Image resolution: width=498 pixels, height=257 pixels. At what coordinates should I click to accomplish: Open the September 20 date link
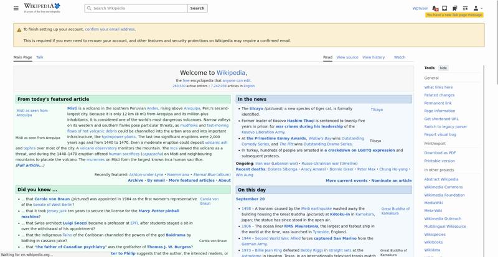[x=250, y=199]
